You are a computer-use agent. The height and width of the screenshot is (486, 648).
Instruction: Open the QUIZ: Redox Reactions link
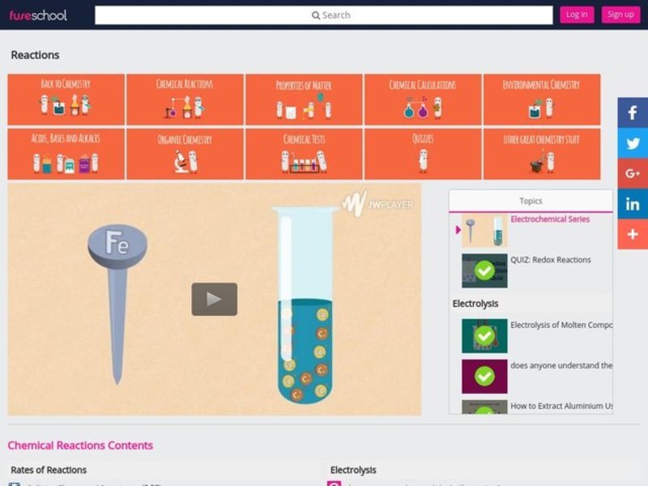[x=551, y=259]
